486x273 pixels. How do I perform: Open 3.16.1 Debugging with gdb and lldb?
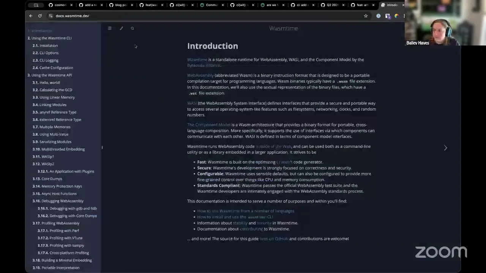[67, 208]
